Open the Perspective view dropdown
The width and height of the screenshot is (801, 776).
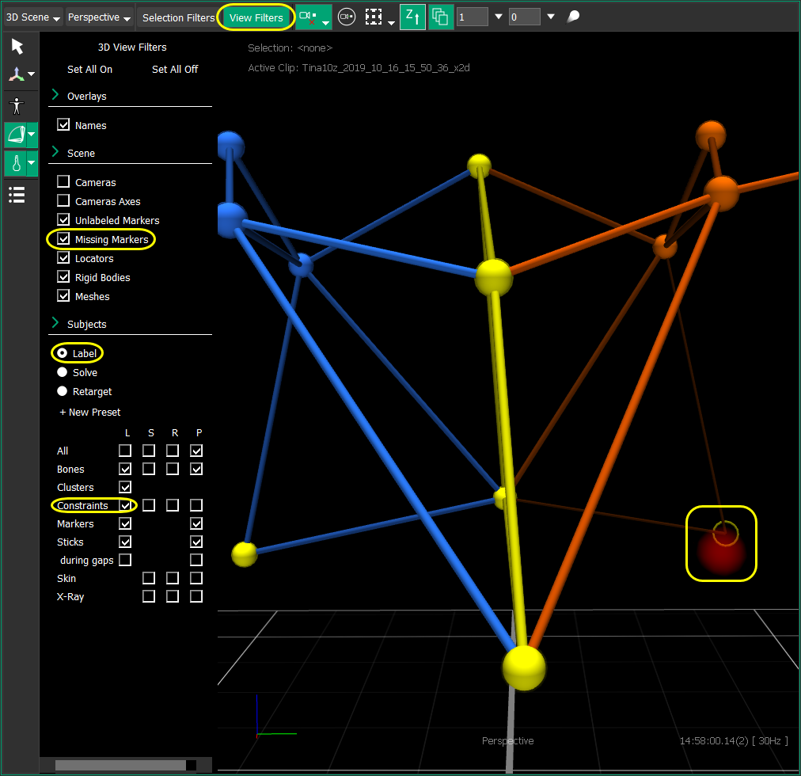[x=99, y=17]
